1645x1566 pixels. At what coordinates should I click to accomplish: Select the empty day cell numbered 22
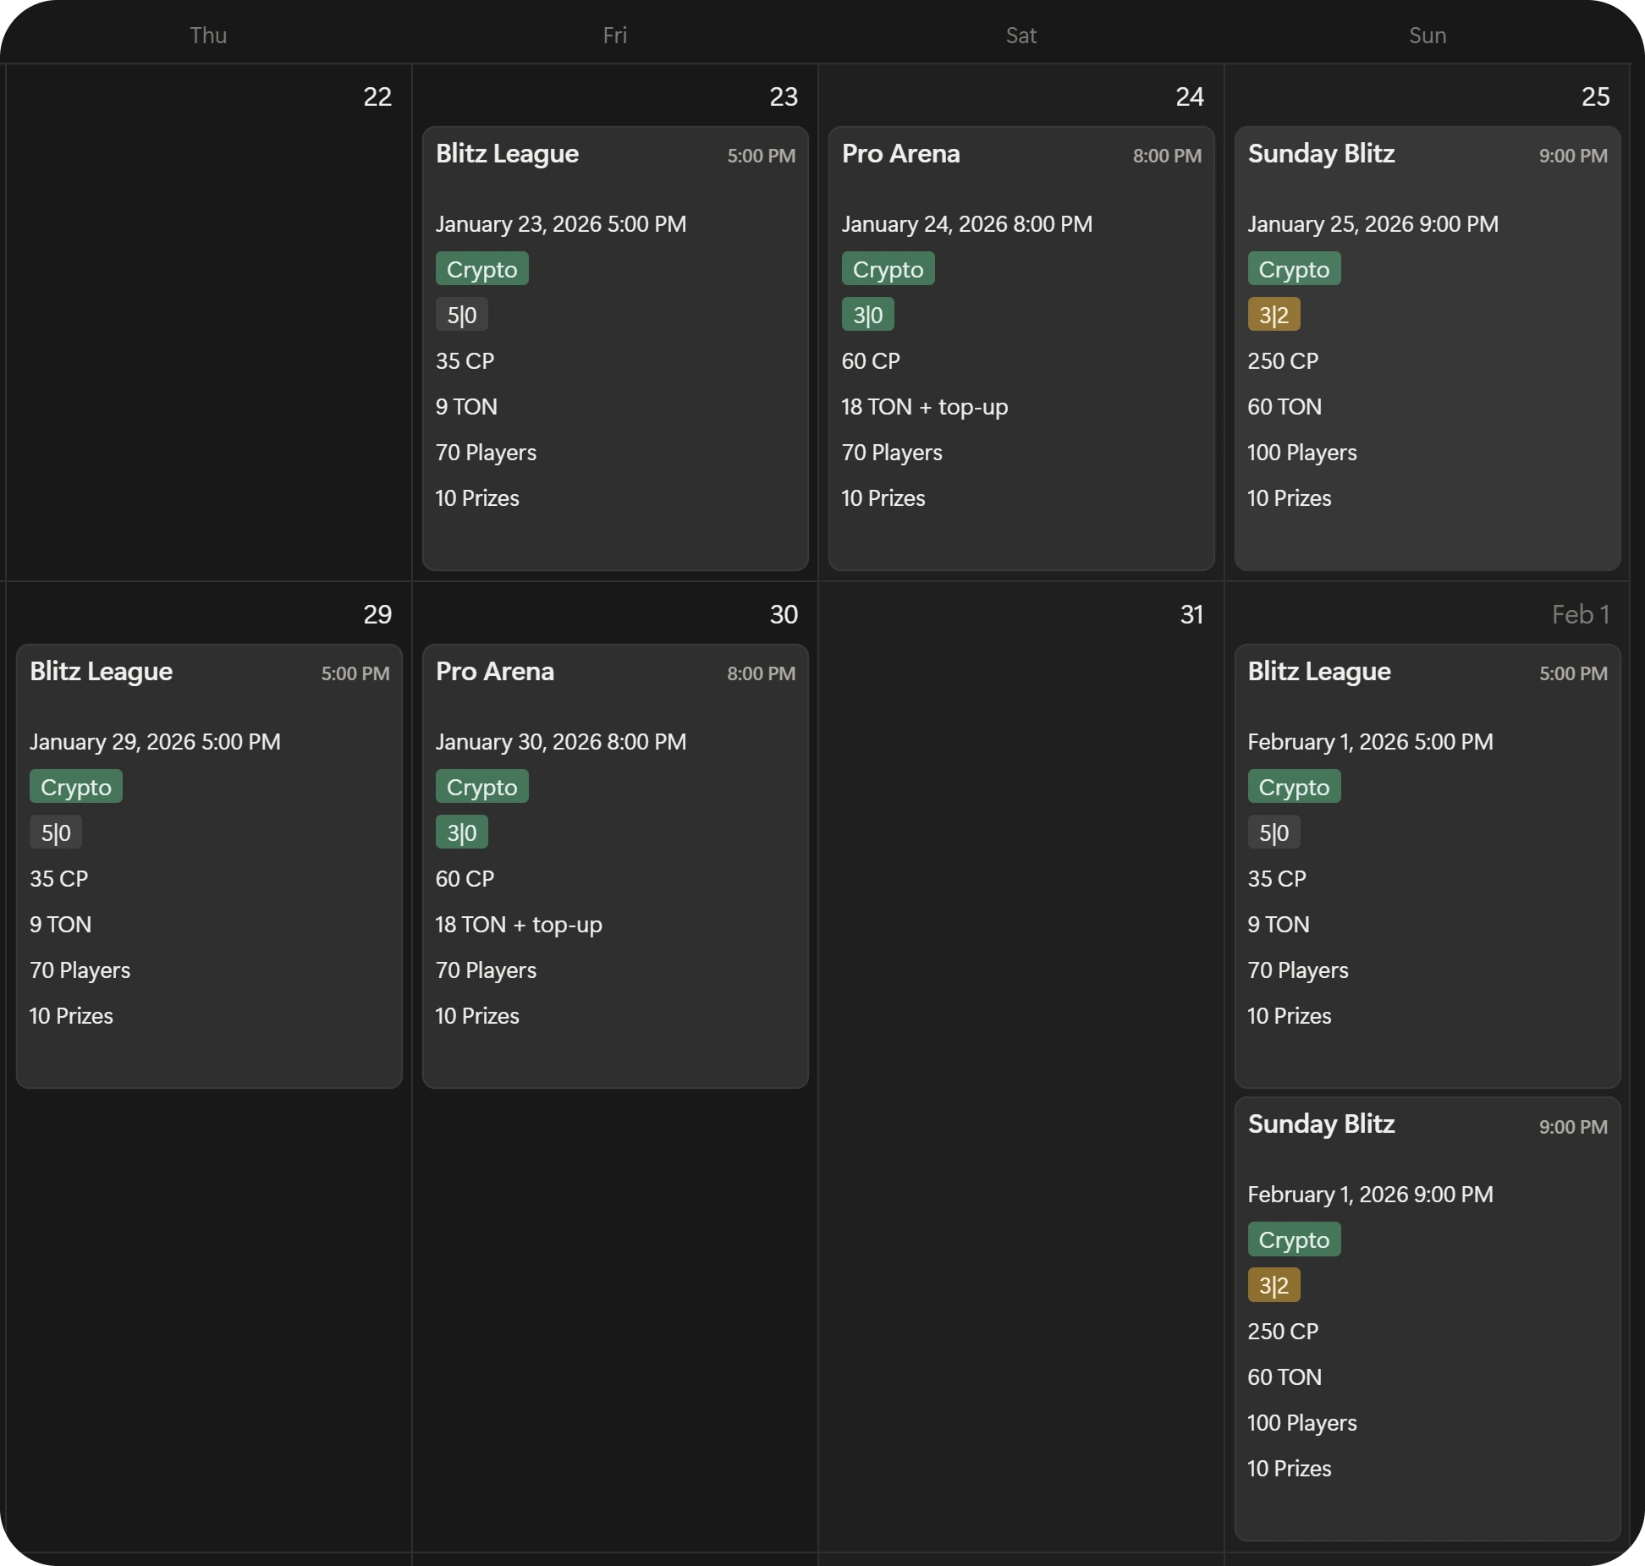[x=208, y=338]
